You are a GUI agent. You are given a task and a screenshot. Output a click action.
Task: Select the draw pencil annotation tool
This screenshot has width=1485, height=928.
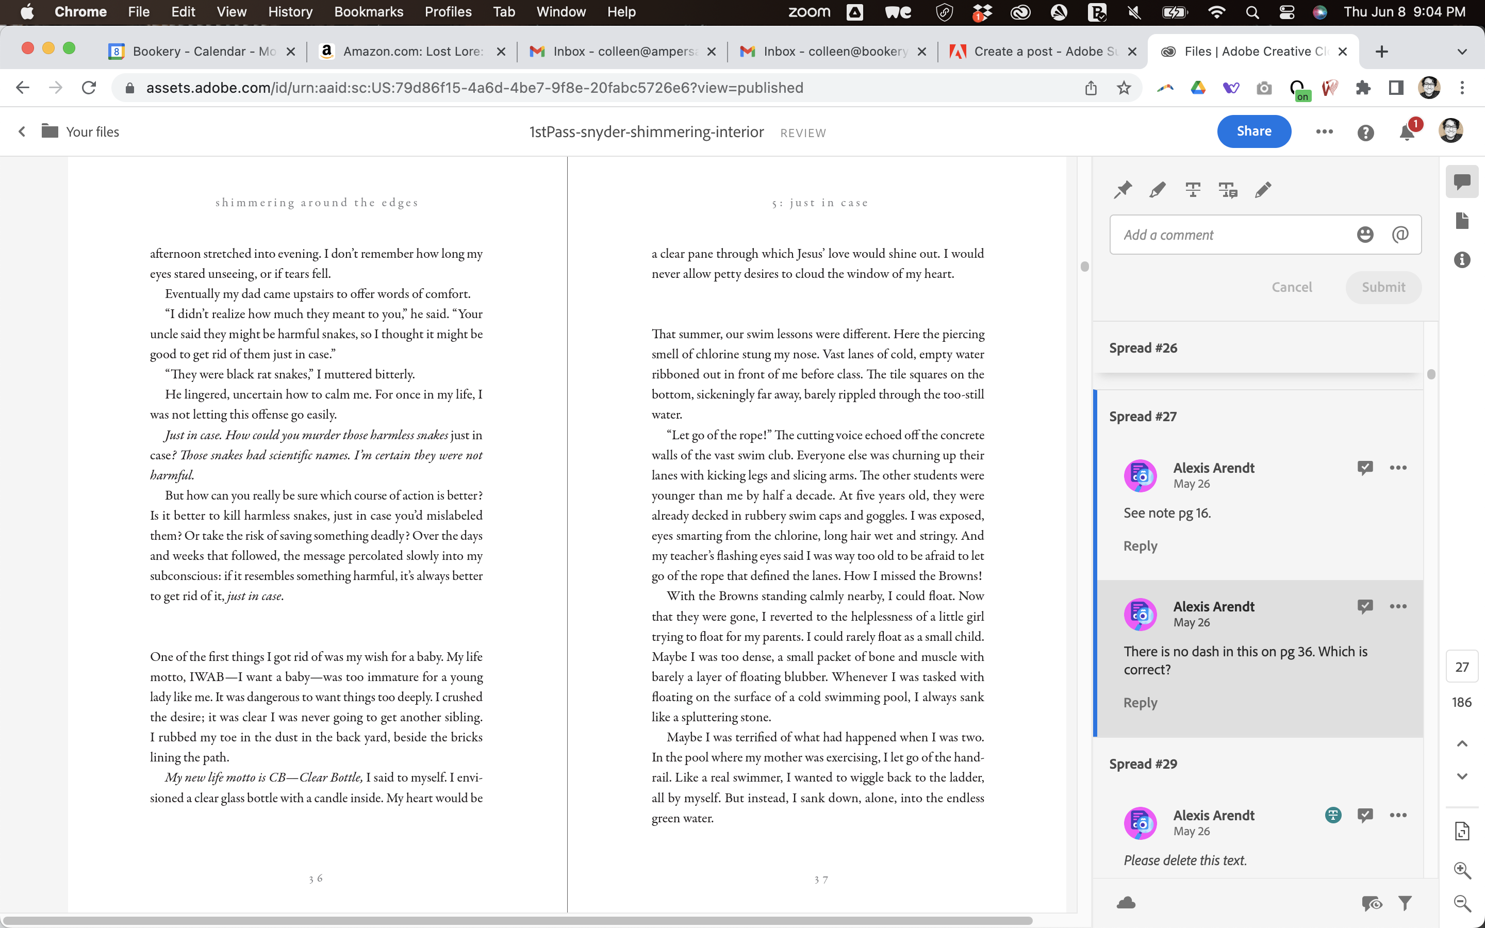1263,190
